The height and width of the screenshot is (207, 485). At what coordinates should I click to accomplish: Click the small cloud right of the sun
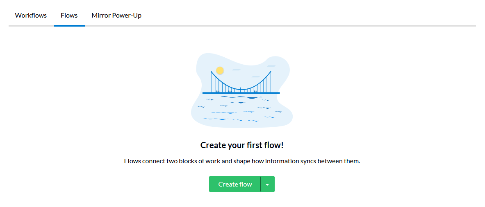pyautogui.click(x=236, y=70)
